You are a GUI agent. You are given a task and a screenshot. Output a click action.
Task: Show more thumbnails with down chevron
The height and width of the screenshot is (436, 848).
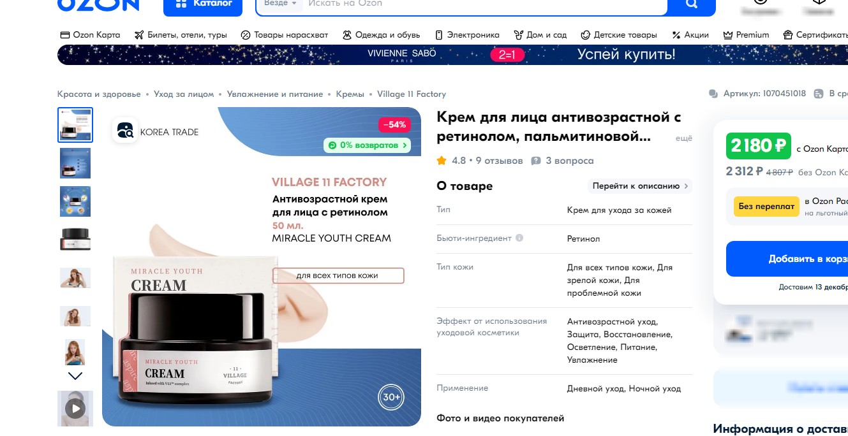point(75,376)
